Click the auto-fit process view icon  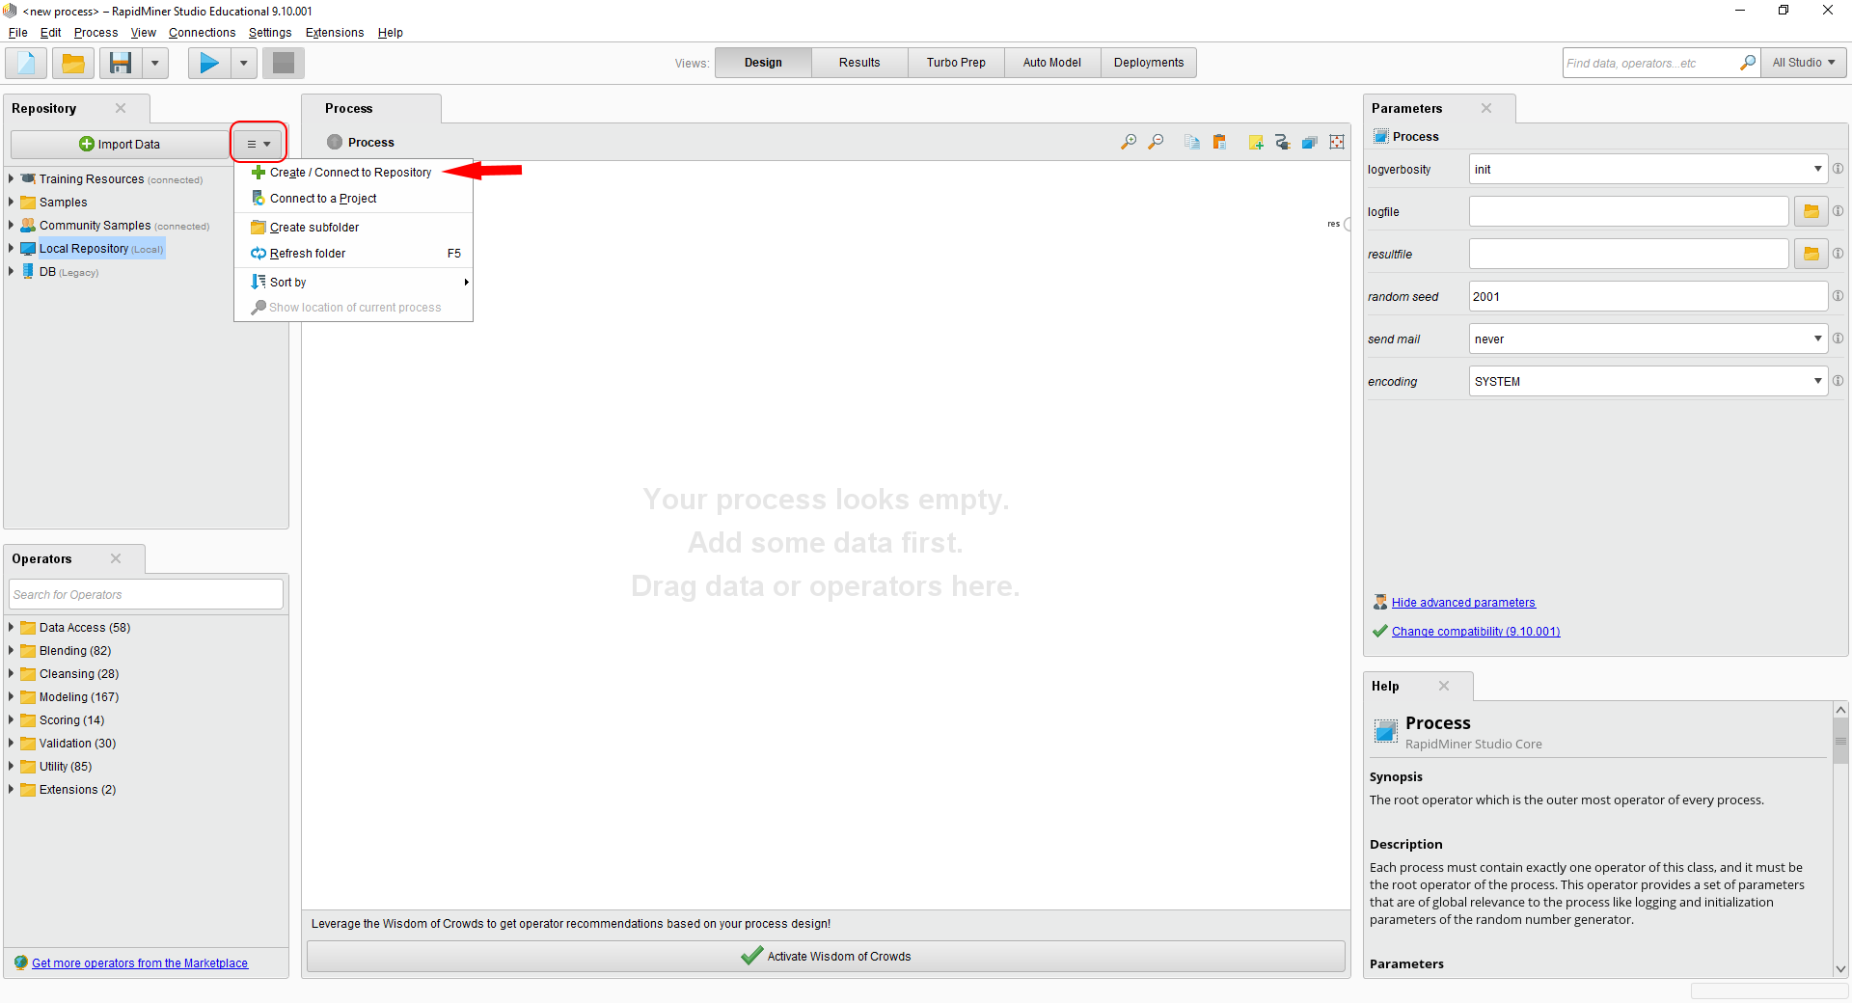point(1337,143)
